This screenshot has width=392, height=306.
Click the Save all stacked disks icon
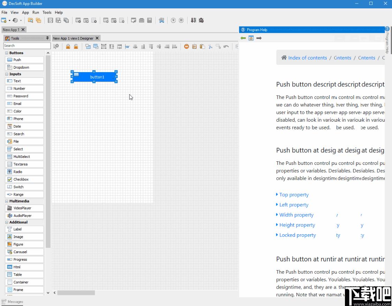click(x=66, y=20)
